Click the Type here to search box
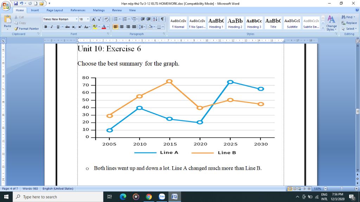This screenshot has width=360, height=202. pos(58,197)
